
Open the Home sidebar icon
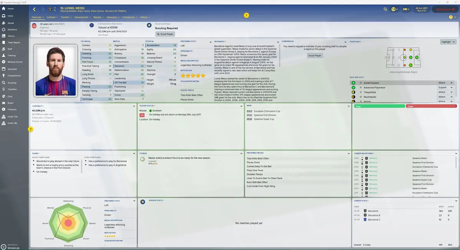[3, 8]
